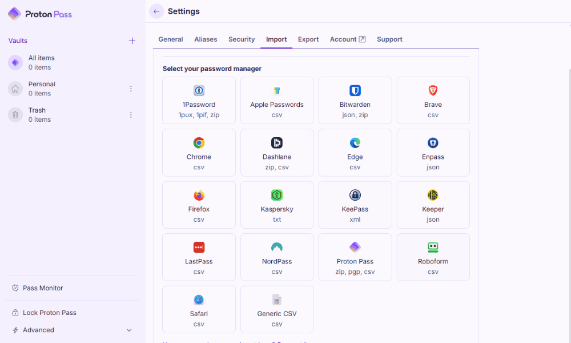The image size is (571, 343).
Task: Select the All items vault
Action: click(x=42, y=62)
